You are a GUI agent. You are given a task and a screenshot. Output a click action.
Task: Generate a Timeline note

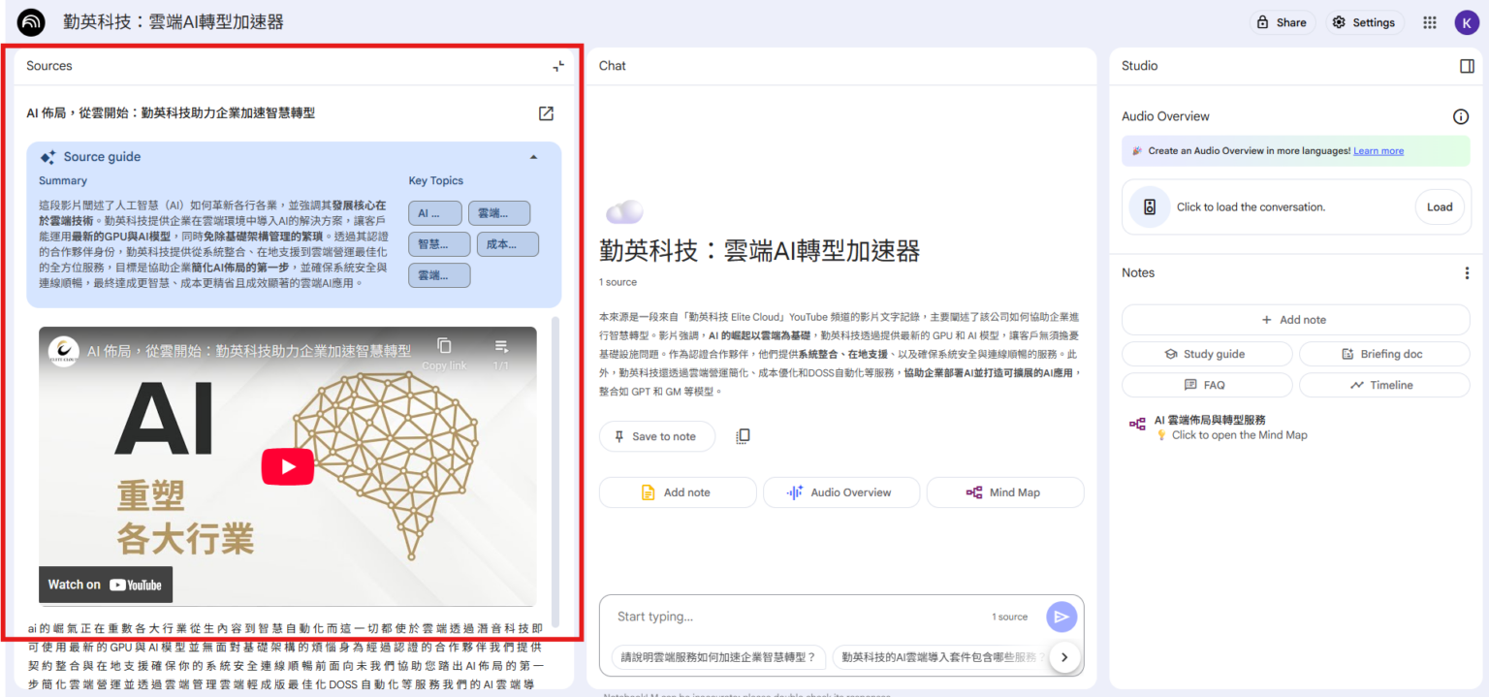click(1384, 385)
